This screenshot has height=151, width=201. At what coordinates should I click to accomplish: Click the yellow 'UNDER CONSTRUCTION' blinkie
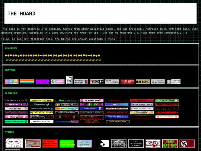(42, 100)
